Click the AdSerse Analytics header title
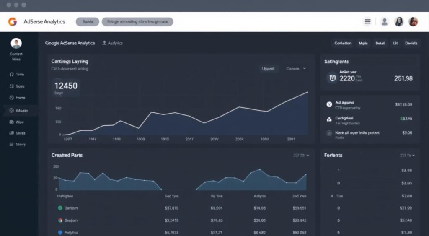 [44, 22]
